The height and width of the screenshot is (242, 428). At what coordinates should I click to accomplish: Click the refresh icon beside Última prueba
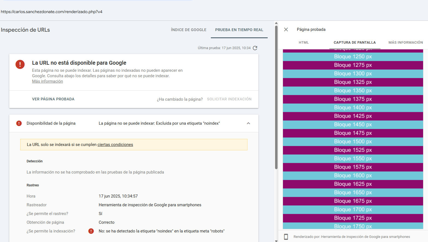click(255, 48)
